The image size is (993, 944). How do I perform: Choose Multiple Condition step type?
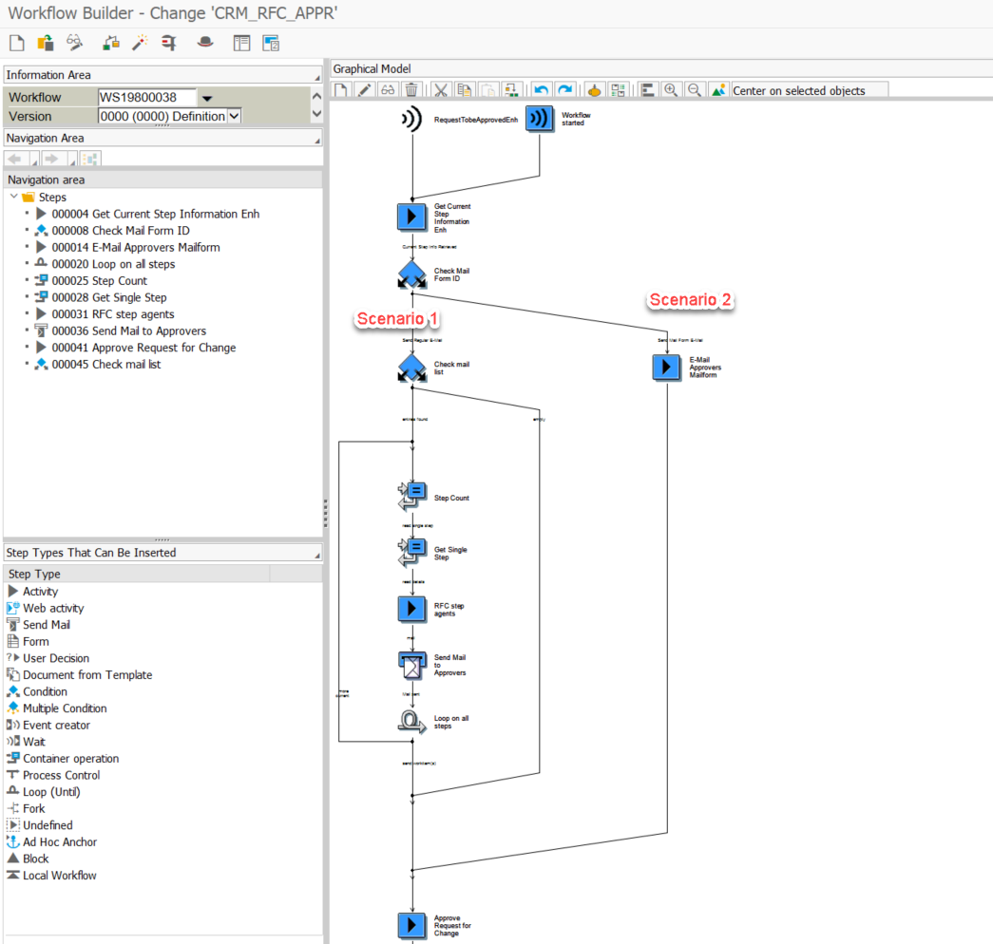point(65,708)
